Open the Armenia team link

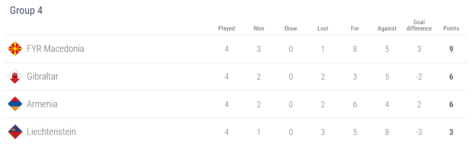coord(42,104)
